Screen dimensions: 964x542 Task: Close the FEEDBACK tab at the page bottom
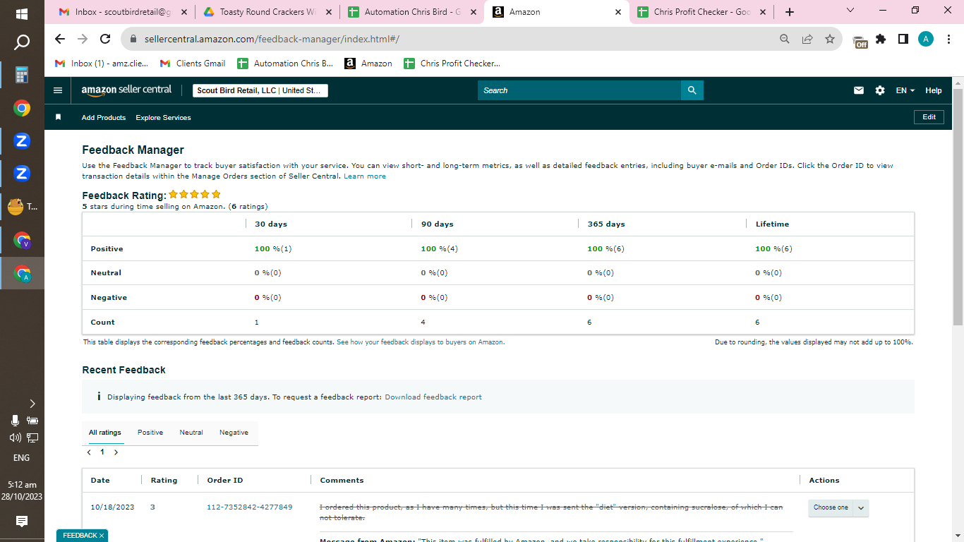pyautogui.click(x=102, y=536)
